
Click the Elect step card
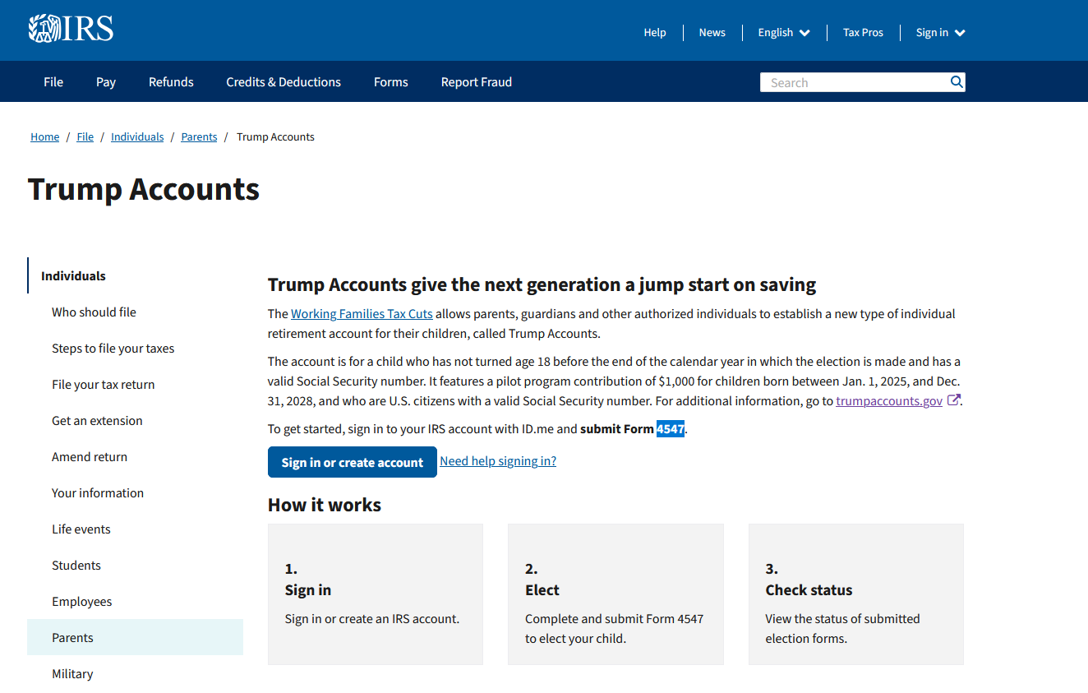pos(615,594)
